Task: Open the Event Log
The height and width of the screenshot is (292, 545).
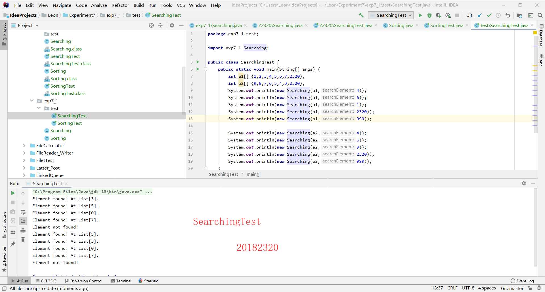Action: [x=522, y=281]
